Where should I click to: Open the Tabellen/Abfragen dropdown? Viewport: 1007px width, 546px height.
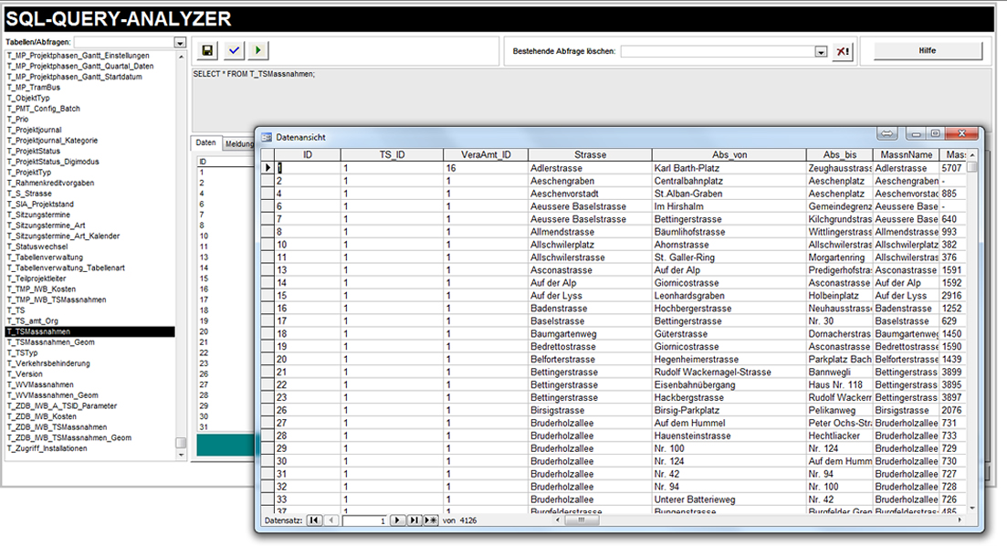coord(180,42)
